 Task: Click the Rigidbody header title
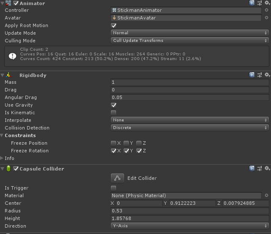click(33, 75)
